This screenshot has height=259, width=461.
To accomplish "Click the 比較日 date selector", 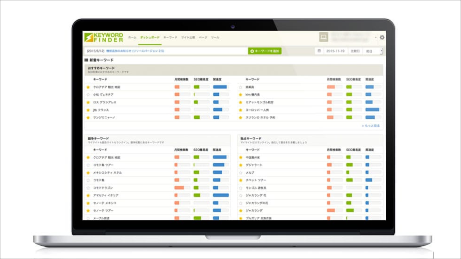I will click(355, 51).
